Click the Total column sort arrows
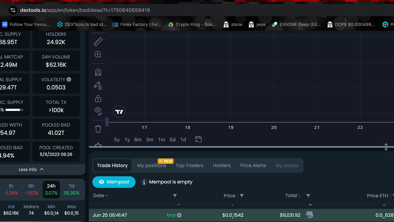Image resolution: width=394 pixels, height=222 pixels. click(299, 196)
